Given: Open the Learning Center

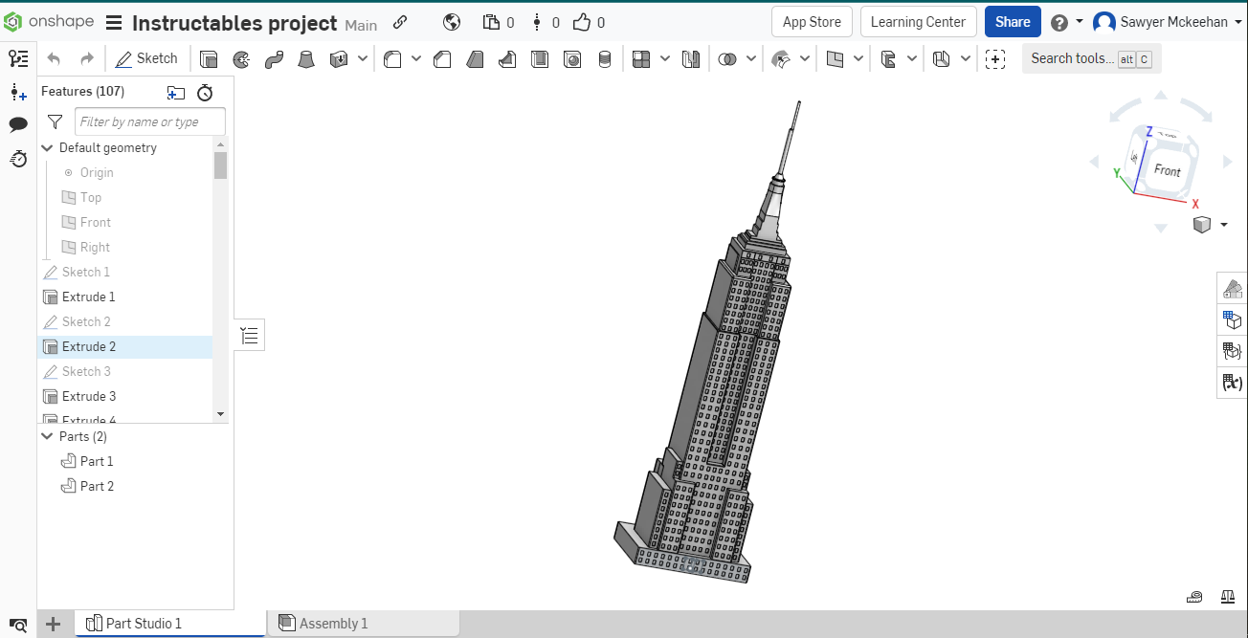Looking at the screenshot, I should 918,22.
